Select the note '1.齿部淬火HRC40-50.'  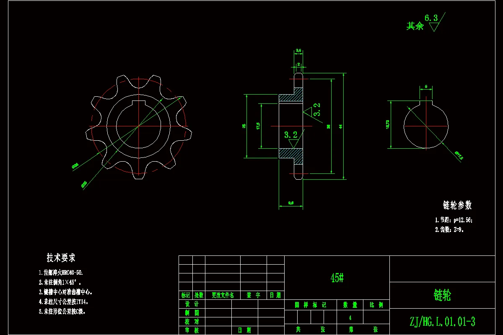point(60,272)
